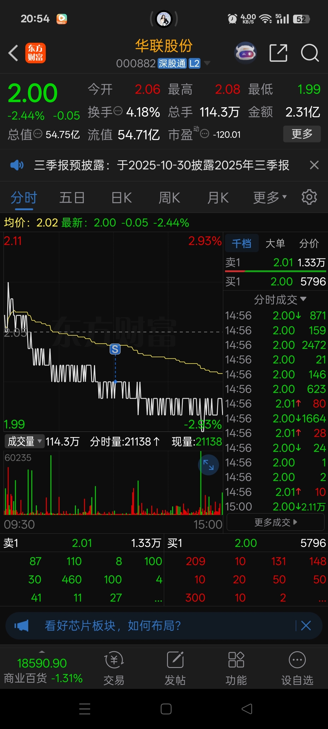The width and height of the screenshot is (328, 729).
Task: Tap sell queue order 460
Action: 72,580
